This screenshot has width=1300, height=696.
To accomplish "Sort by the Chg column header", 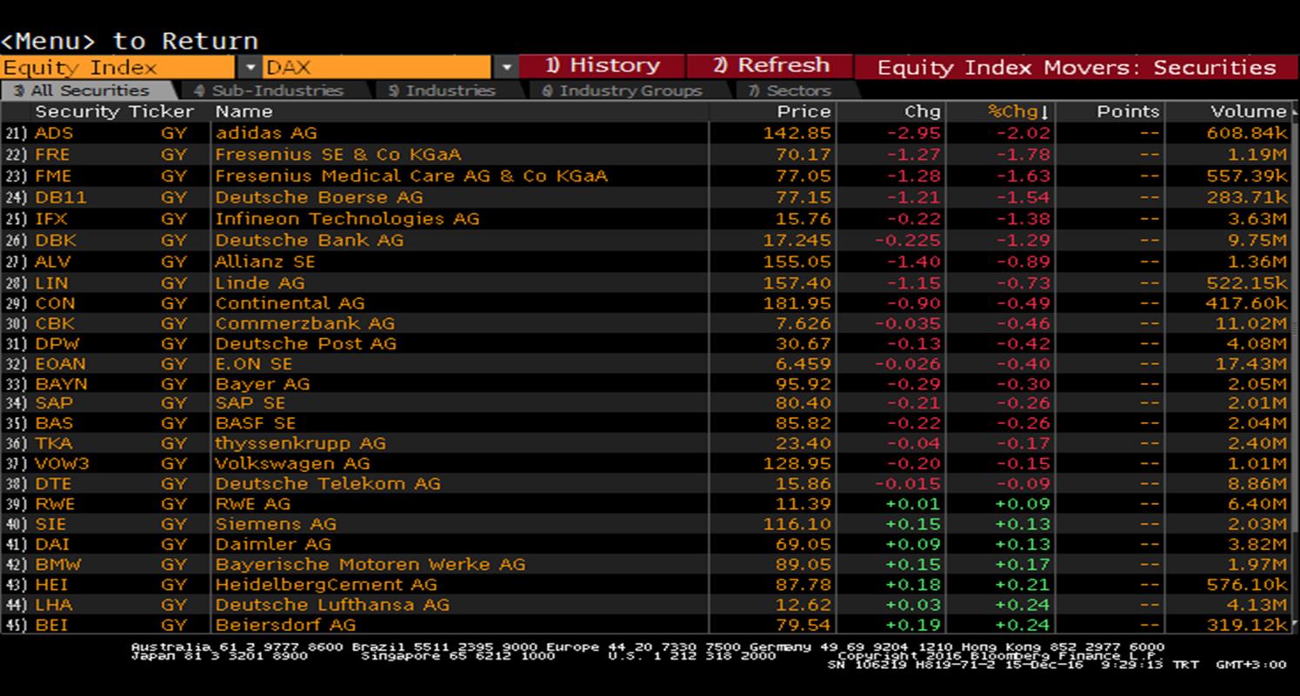I will pyautogui.click(x=923, y=111).
